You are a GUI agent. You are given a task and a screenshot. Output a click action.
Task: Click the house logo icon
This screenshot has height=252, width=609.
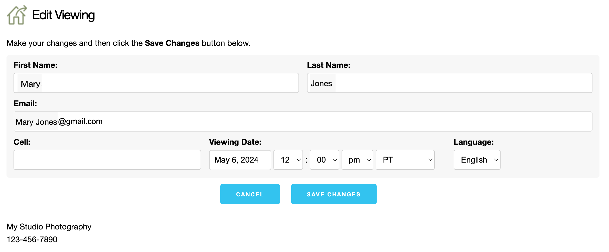pos(17,15)
